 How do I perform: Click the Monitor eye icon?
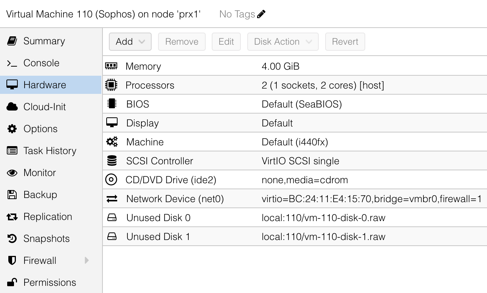pyautogui.click(x=12, y=173)
